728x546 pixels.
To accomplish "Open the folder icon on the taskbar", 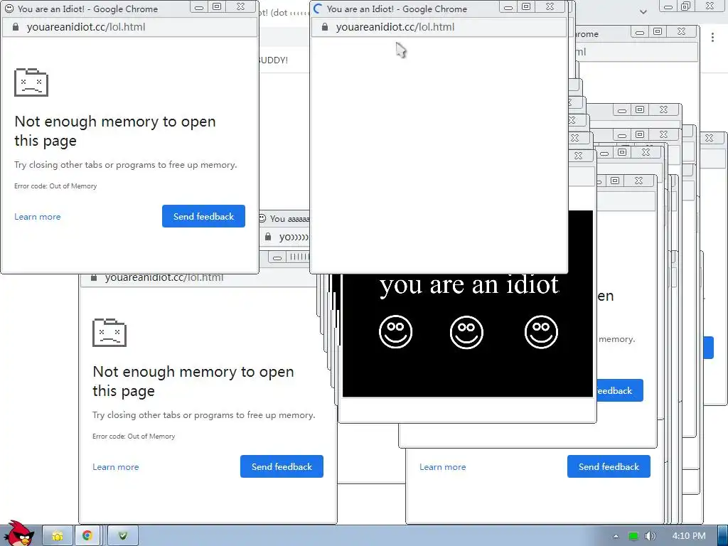I will (58, 536).
